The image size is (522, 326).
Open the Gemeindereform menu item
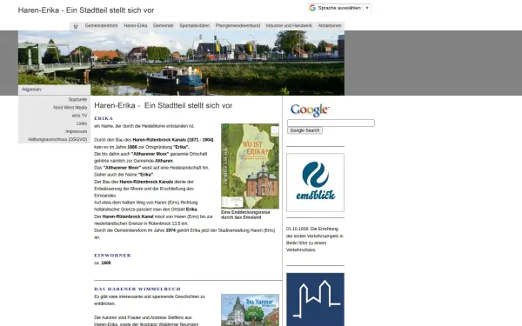(101, 25)
